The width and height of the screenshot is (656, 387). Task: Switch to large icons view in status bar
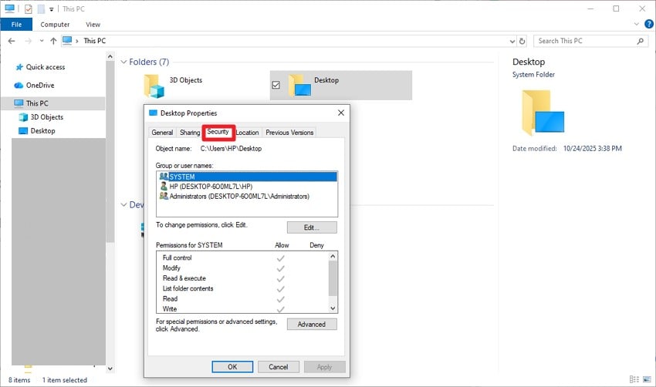click(x=648, y=379)
